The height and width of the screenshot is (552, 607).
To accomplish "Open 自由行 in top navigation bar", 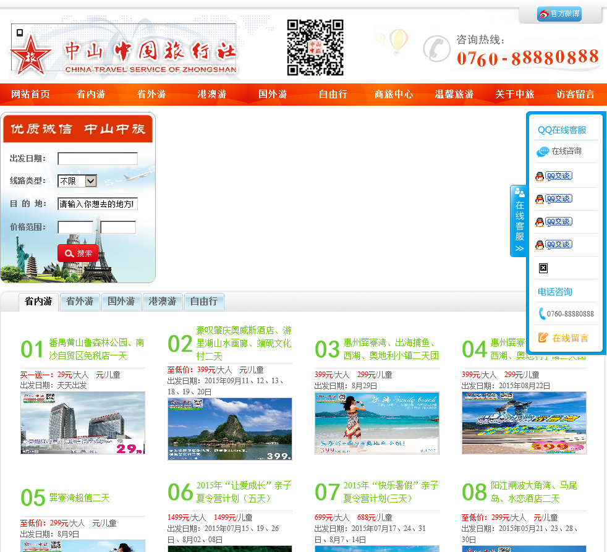I will coord(333,94).
